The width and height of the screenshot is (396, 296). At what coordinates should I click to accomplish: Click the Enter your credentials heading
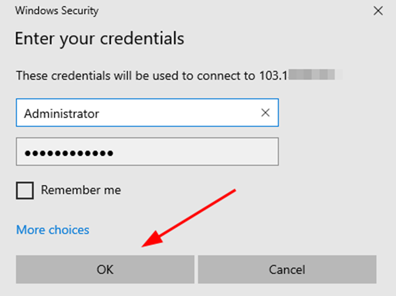pos(99,39)
